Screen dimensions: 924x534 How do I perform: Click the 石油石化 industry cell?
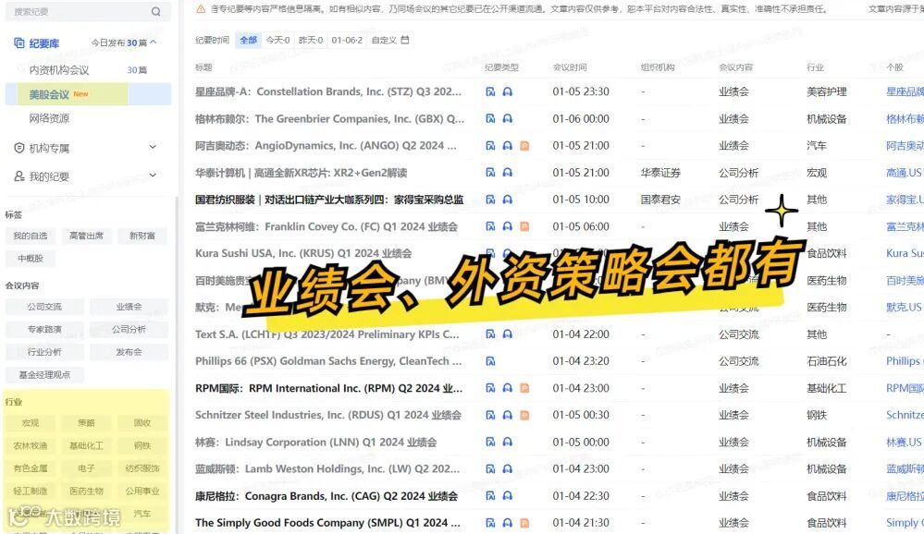(826, 361)
